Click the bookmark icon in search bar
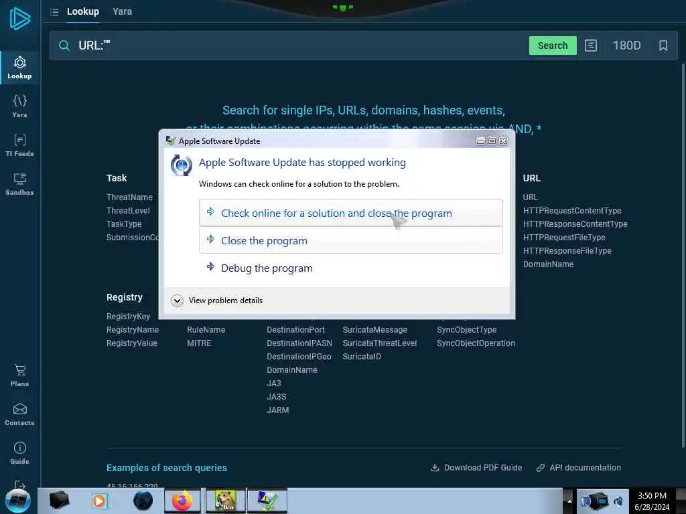Image resolution: width=686 pixels, height=514 pixels. tap(663, 46)
